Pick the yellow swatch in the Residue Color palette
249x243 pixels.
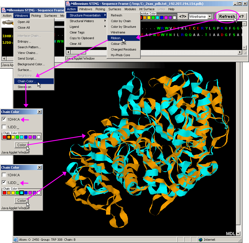click(149, 17)
